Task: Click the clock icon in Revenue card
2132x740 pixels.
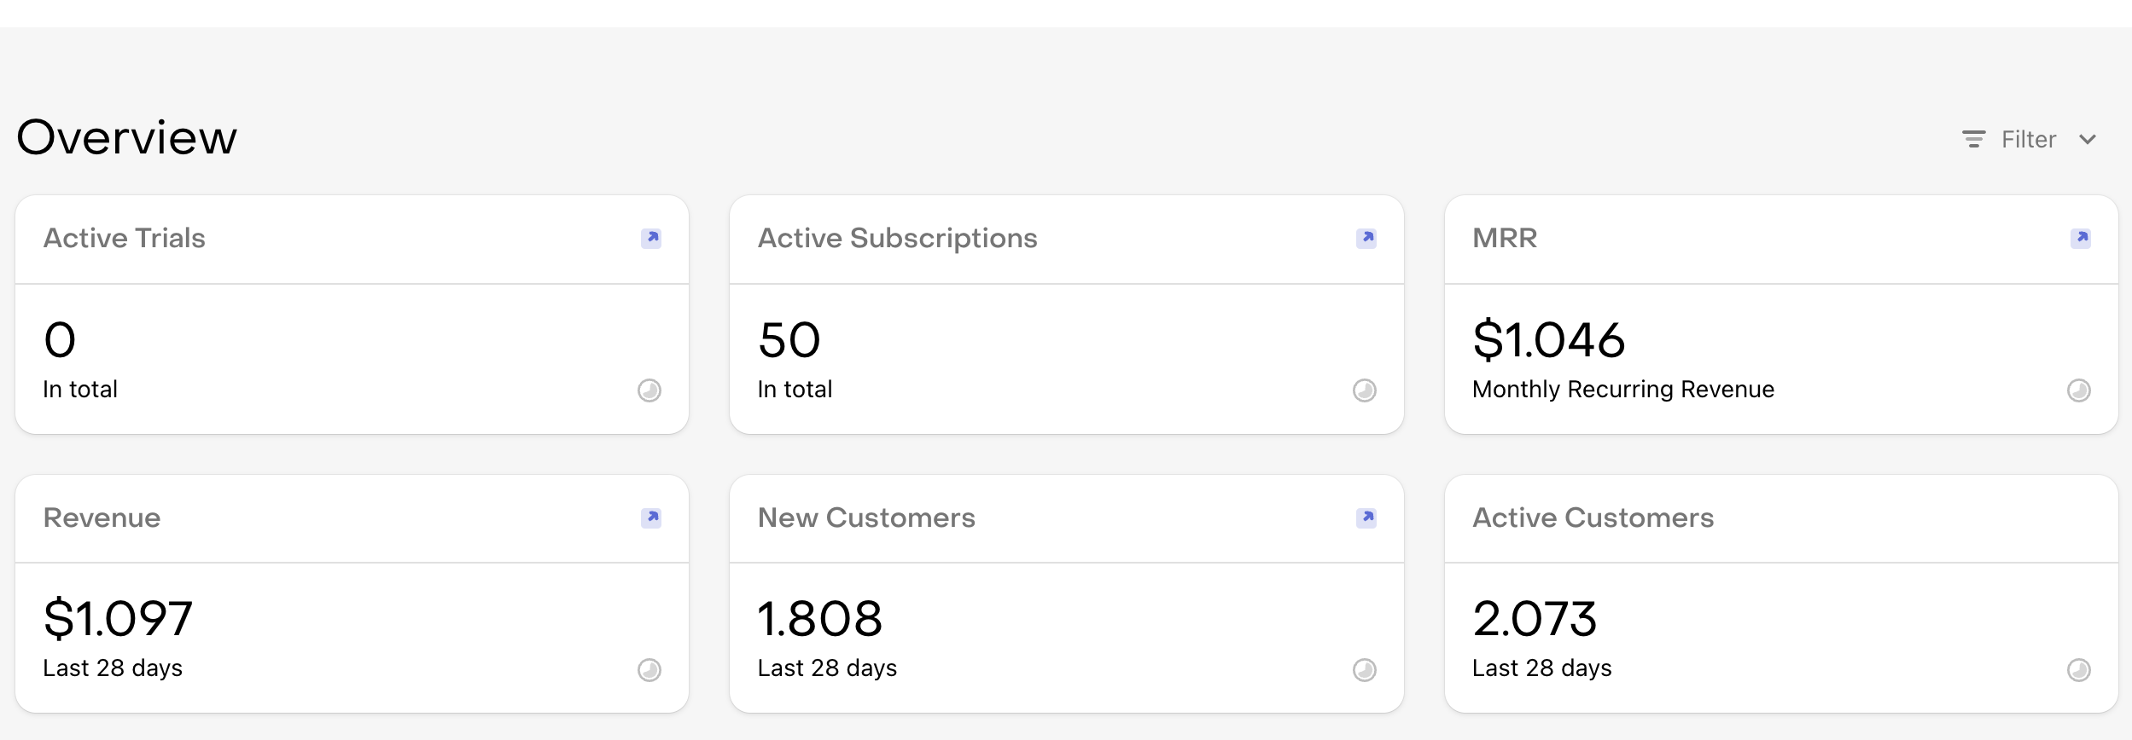Action: pos(650,670)
